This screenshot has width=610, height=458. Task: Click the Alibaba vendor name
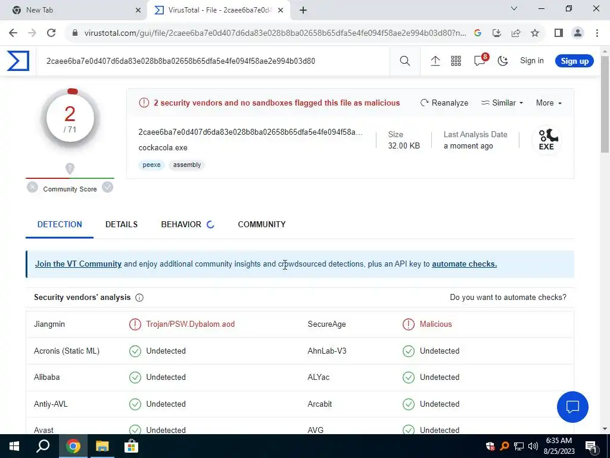pos(46,377)
